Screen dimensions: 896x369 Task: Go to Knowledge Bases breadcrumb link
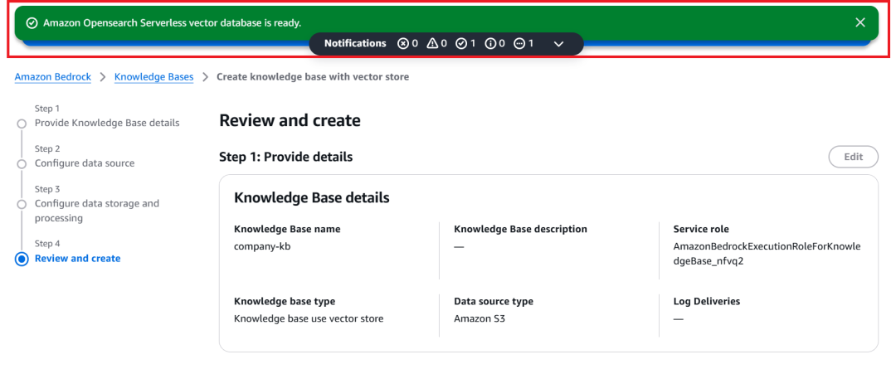pos(153,76)
